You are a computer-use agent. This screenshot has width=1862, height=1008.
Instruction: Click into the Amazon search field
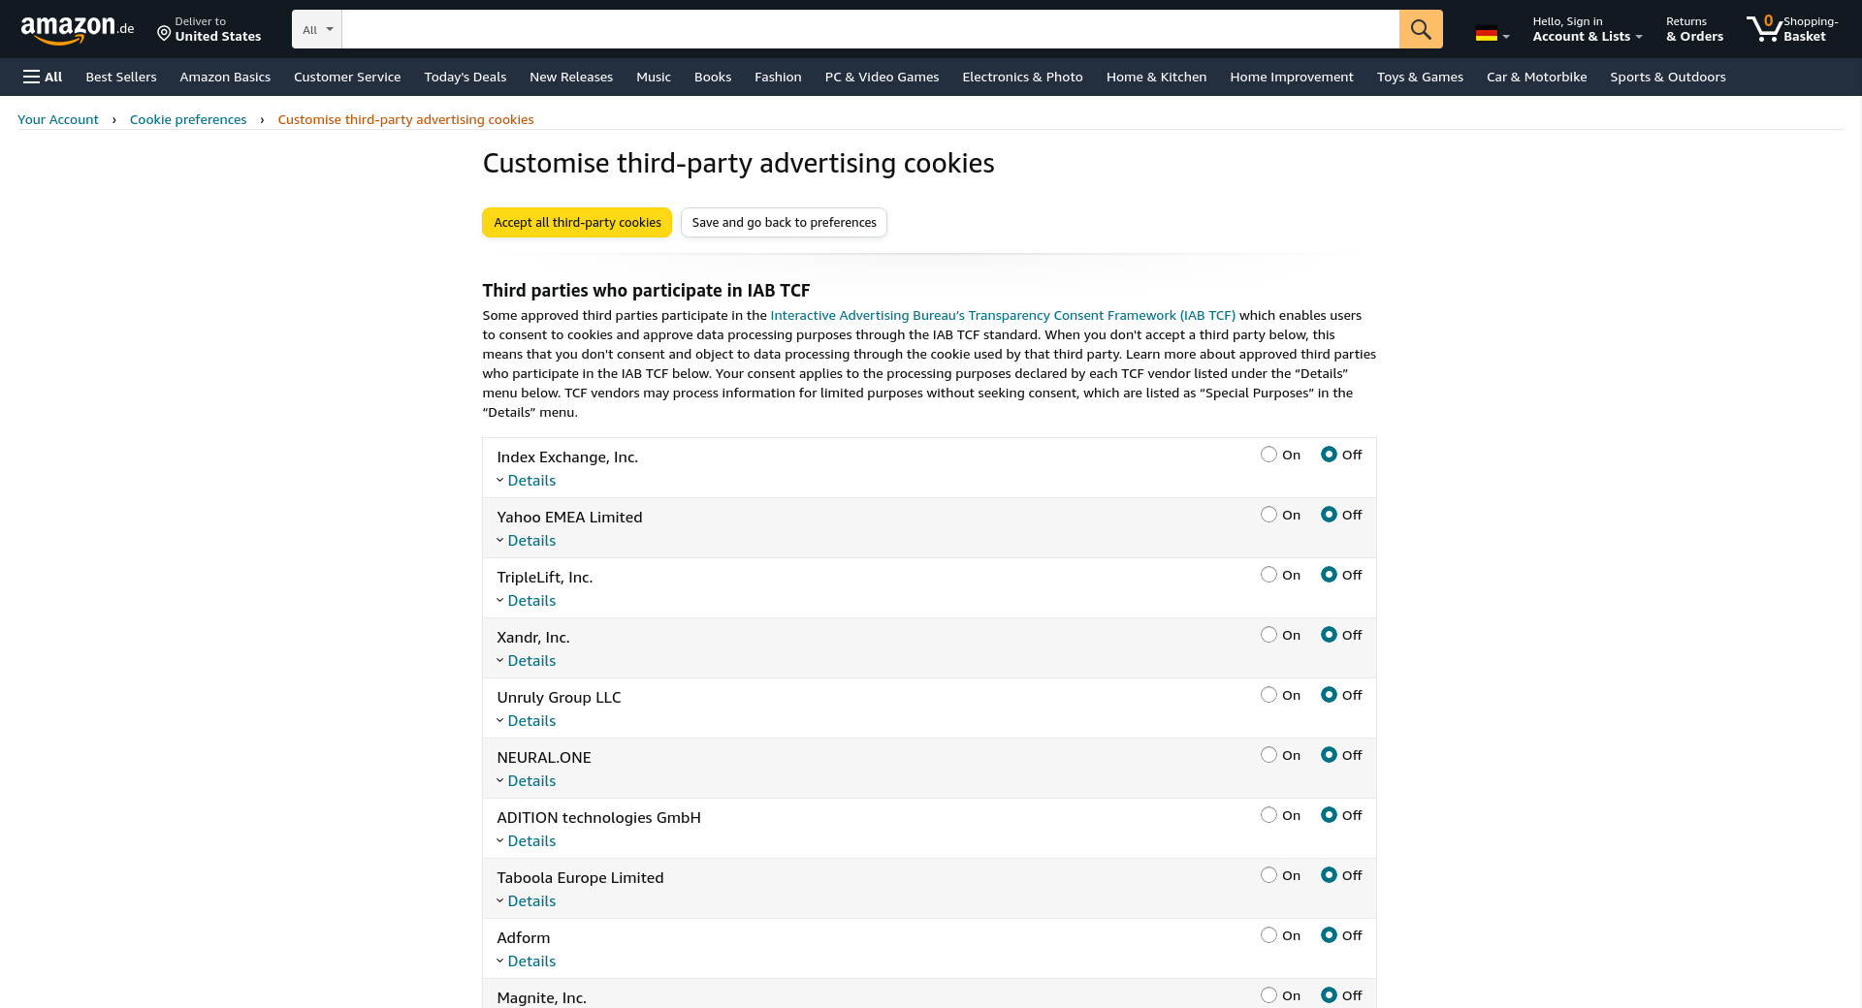[870, 29]
